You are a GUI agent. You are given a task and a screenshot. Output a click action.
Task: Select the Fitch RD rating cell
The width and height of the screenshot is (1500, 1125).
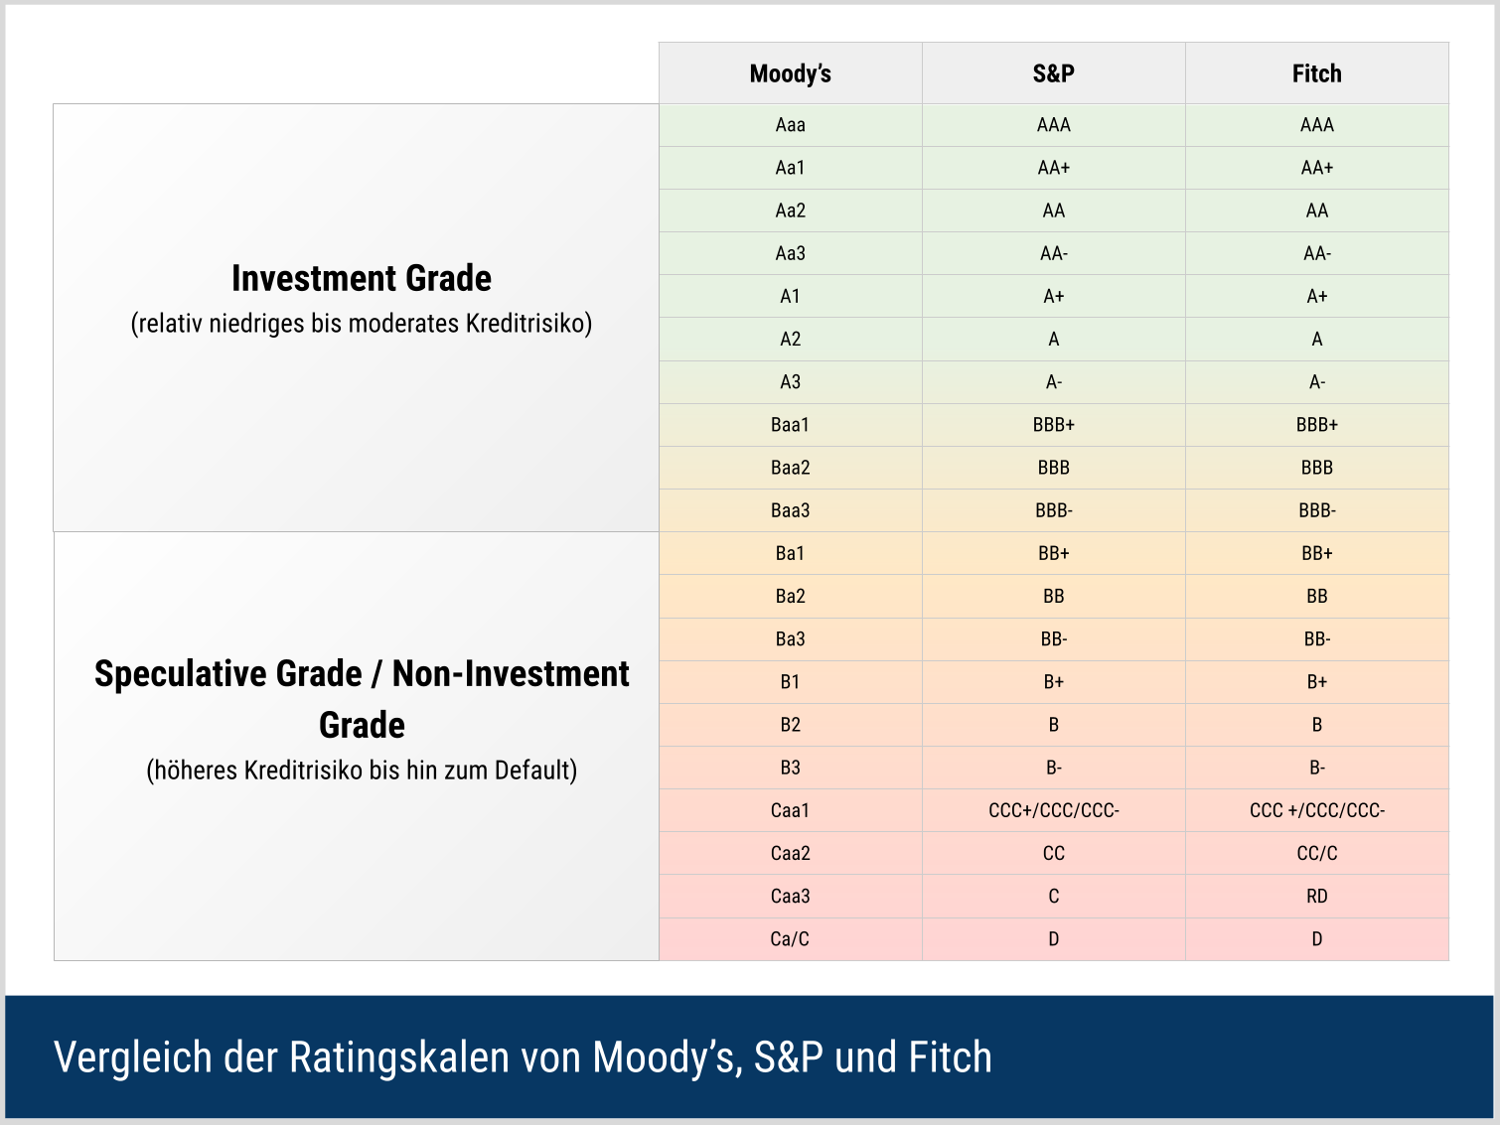1317,897
